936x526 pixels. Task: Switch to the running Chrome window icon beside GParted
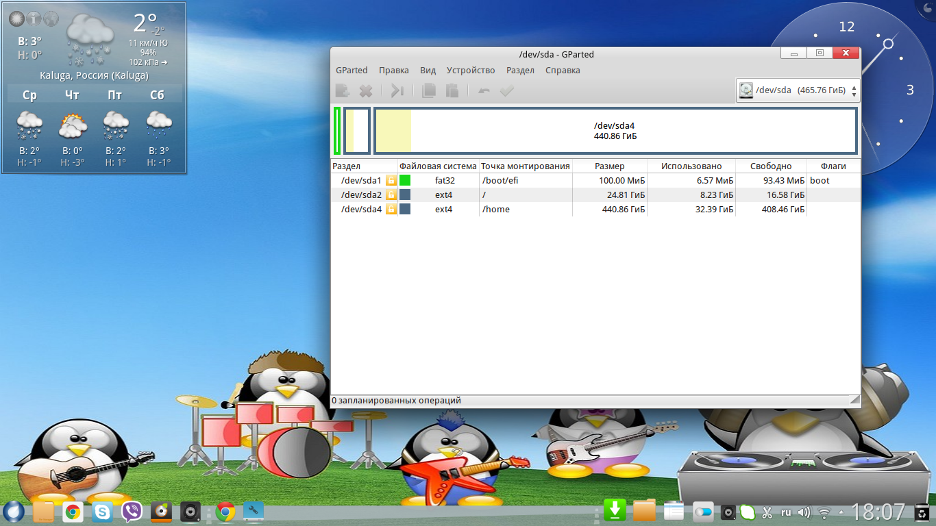225,512
